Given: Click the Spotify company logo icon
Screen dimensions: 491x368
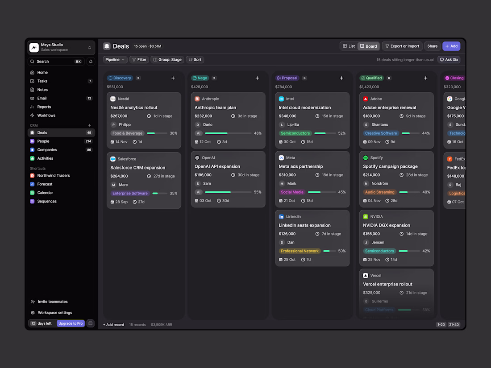Looking at the screenshot, I should coord(366,158).
